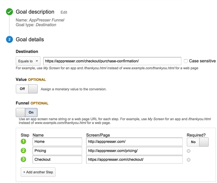This screenshot has height=183, width=217.
Task: Click the Pricing step name field
Action: (57, 151)
